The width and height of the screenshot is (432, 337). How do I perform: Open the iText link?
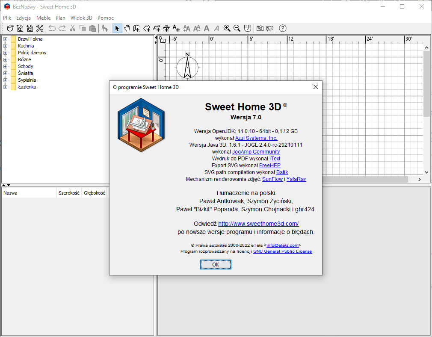coord(275,159)
